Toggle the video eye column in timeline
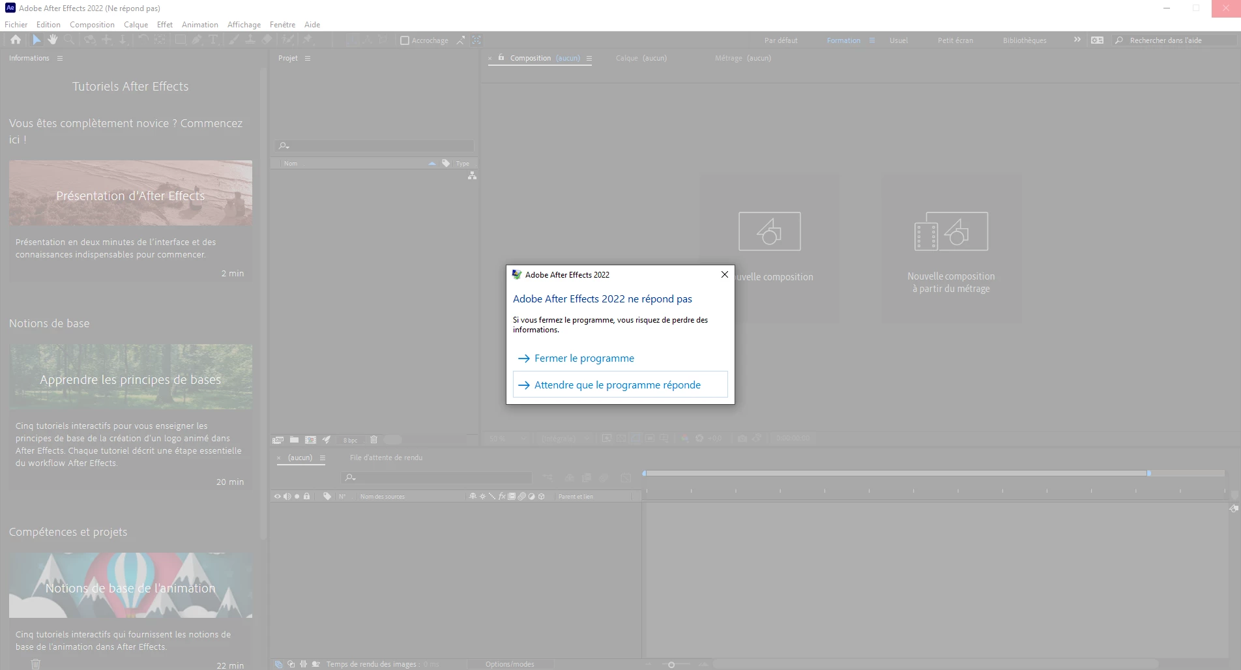1241x670 pixels. coord(278,497)
